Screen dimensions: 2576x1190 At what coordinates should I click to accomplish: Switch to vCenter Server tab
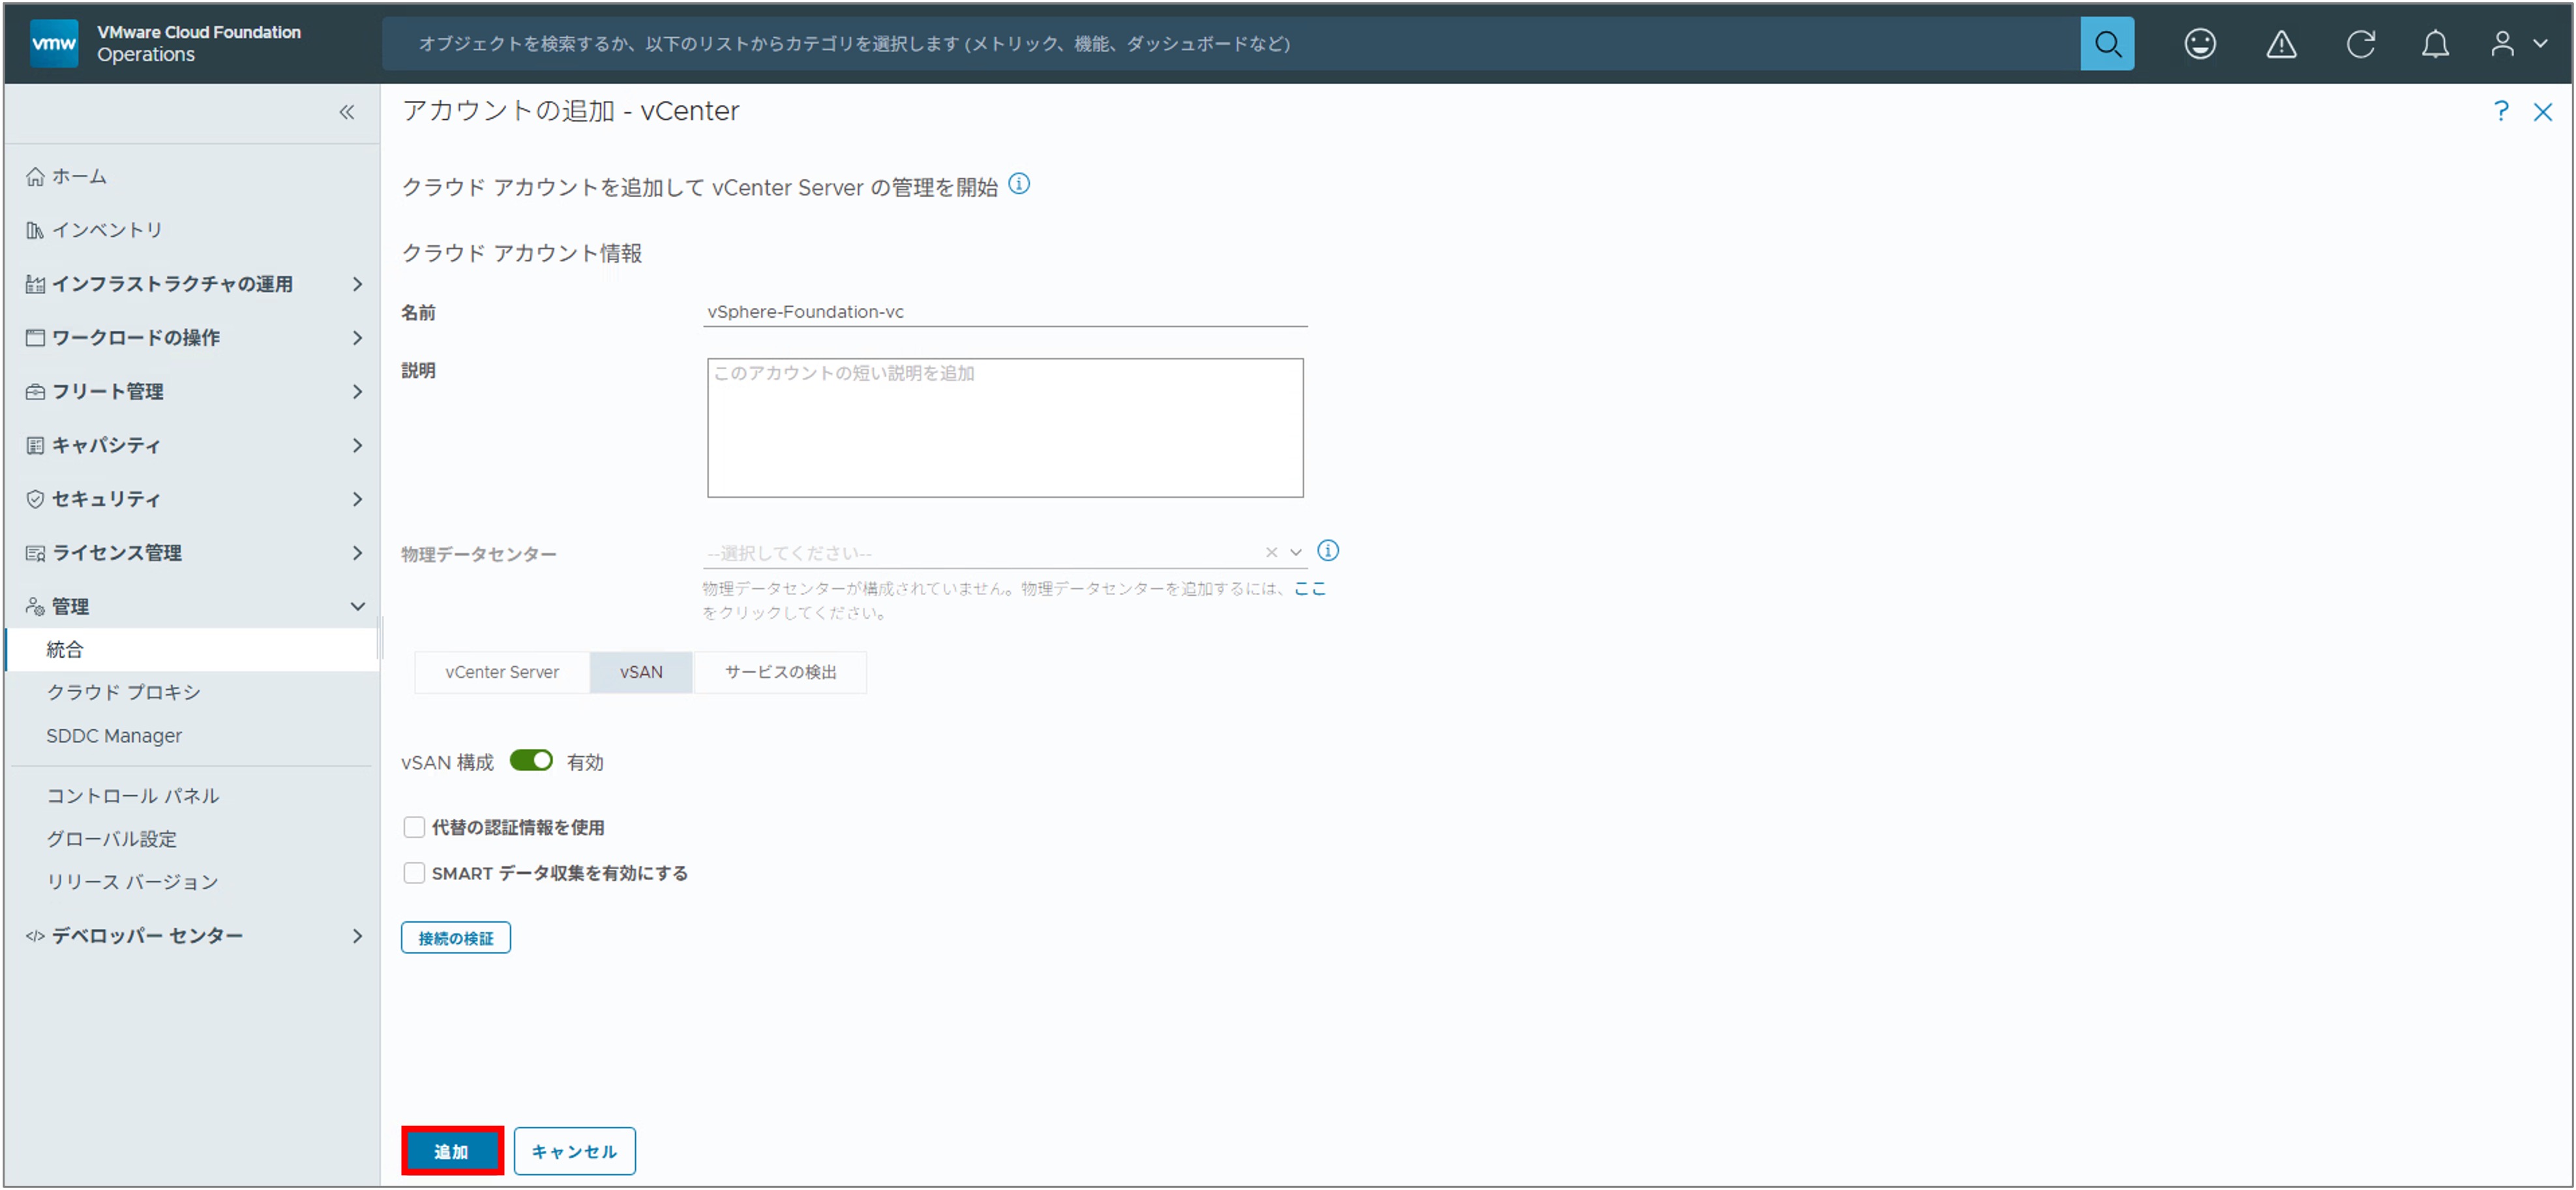[x=502, y=672]
